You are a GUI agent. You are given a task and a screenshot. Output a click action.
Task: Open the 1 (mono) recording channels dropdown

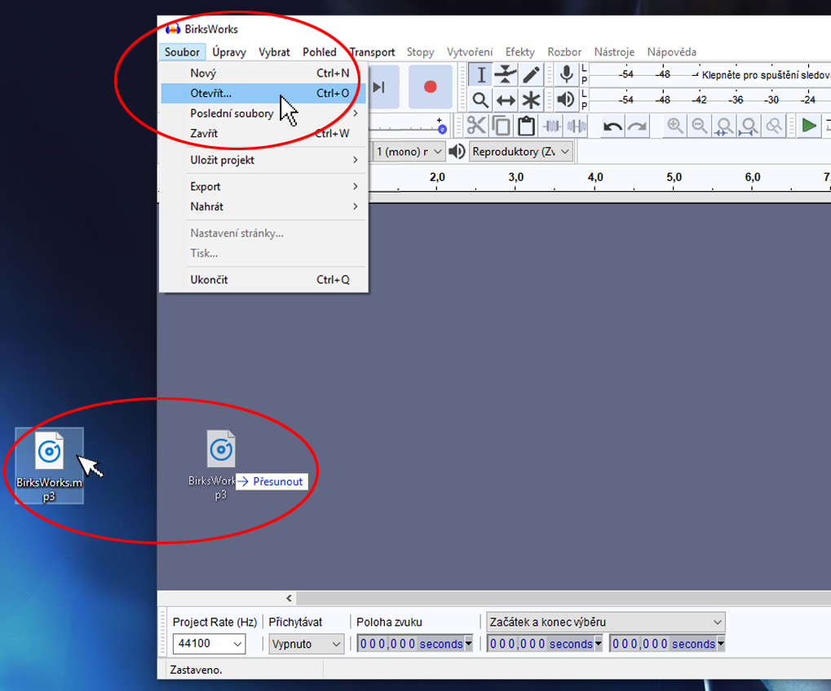coord(408,152)
